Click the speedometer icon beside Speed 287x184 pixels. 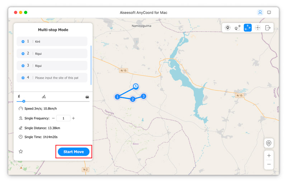(x=21, y=109)
